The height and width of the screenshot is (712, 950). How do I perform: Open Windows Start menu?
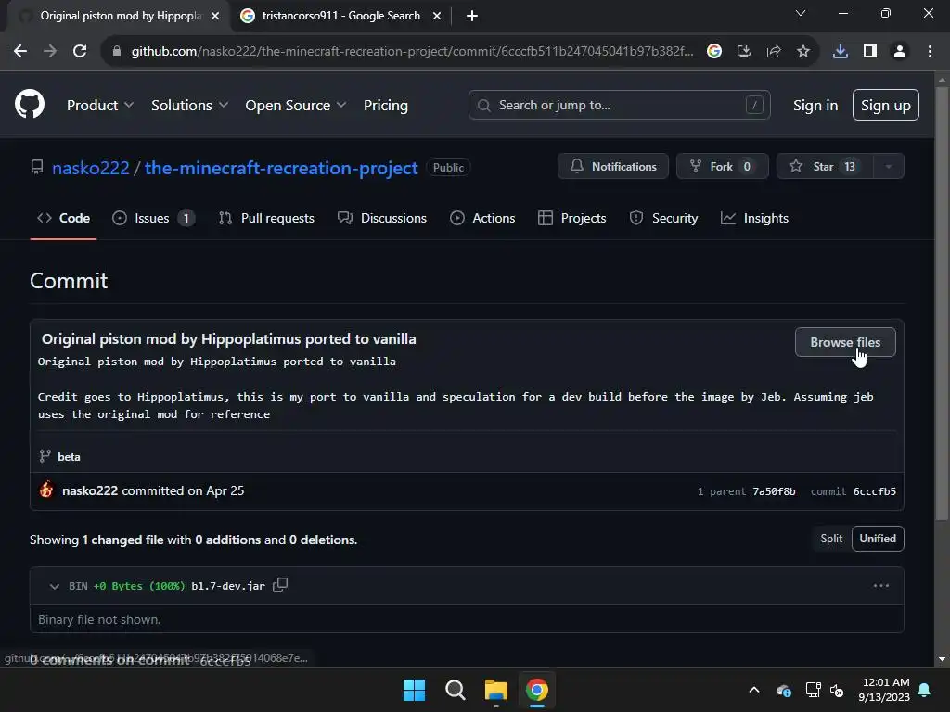click(x=415, y=690)
